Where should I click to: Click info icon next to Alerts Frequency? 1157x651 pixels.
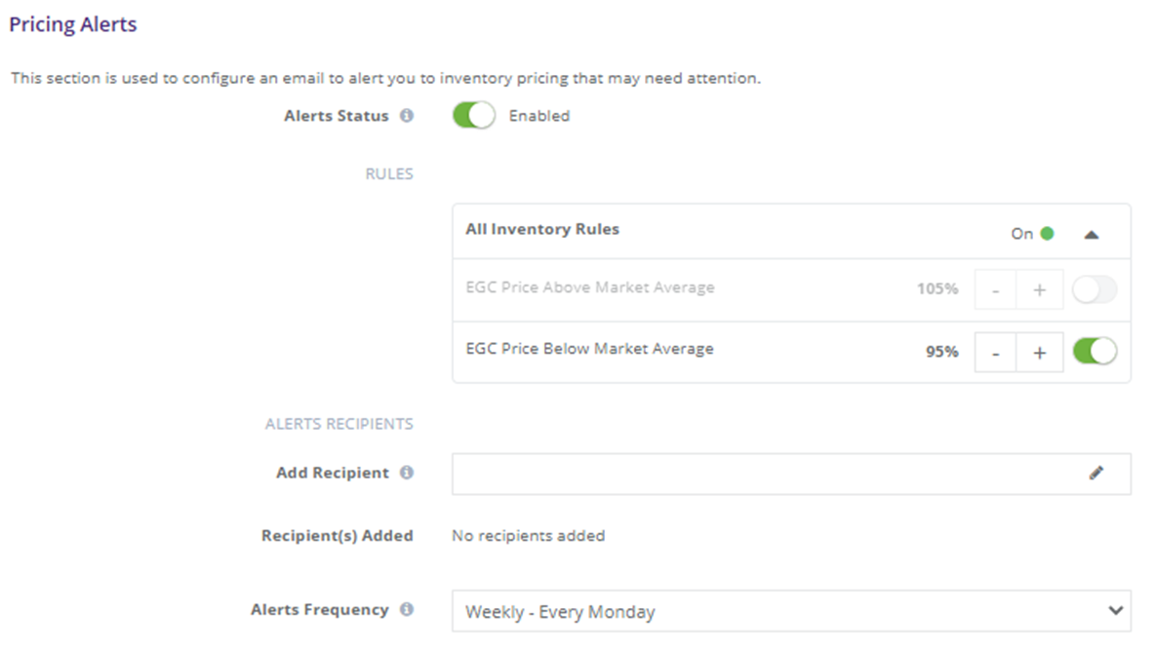407,610
